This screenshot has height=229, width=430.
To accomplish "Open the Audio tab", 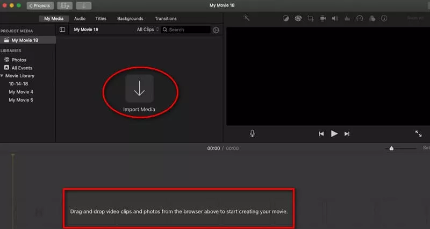I will pos(80,19).
